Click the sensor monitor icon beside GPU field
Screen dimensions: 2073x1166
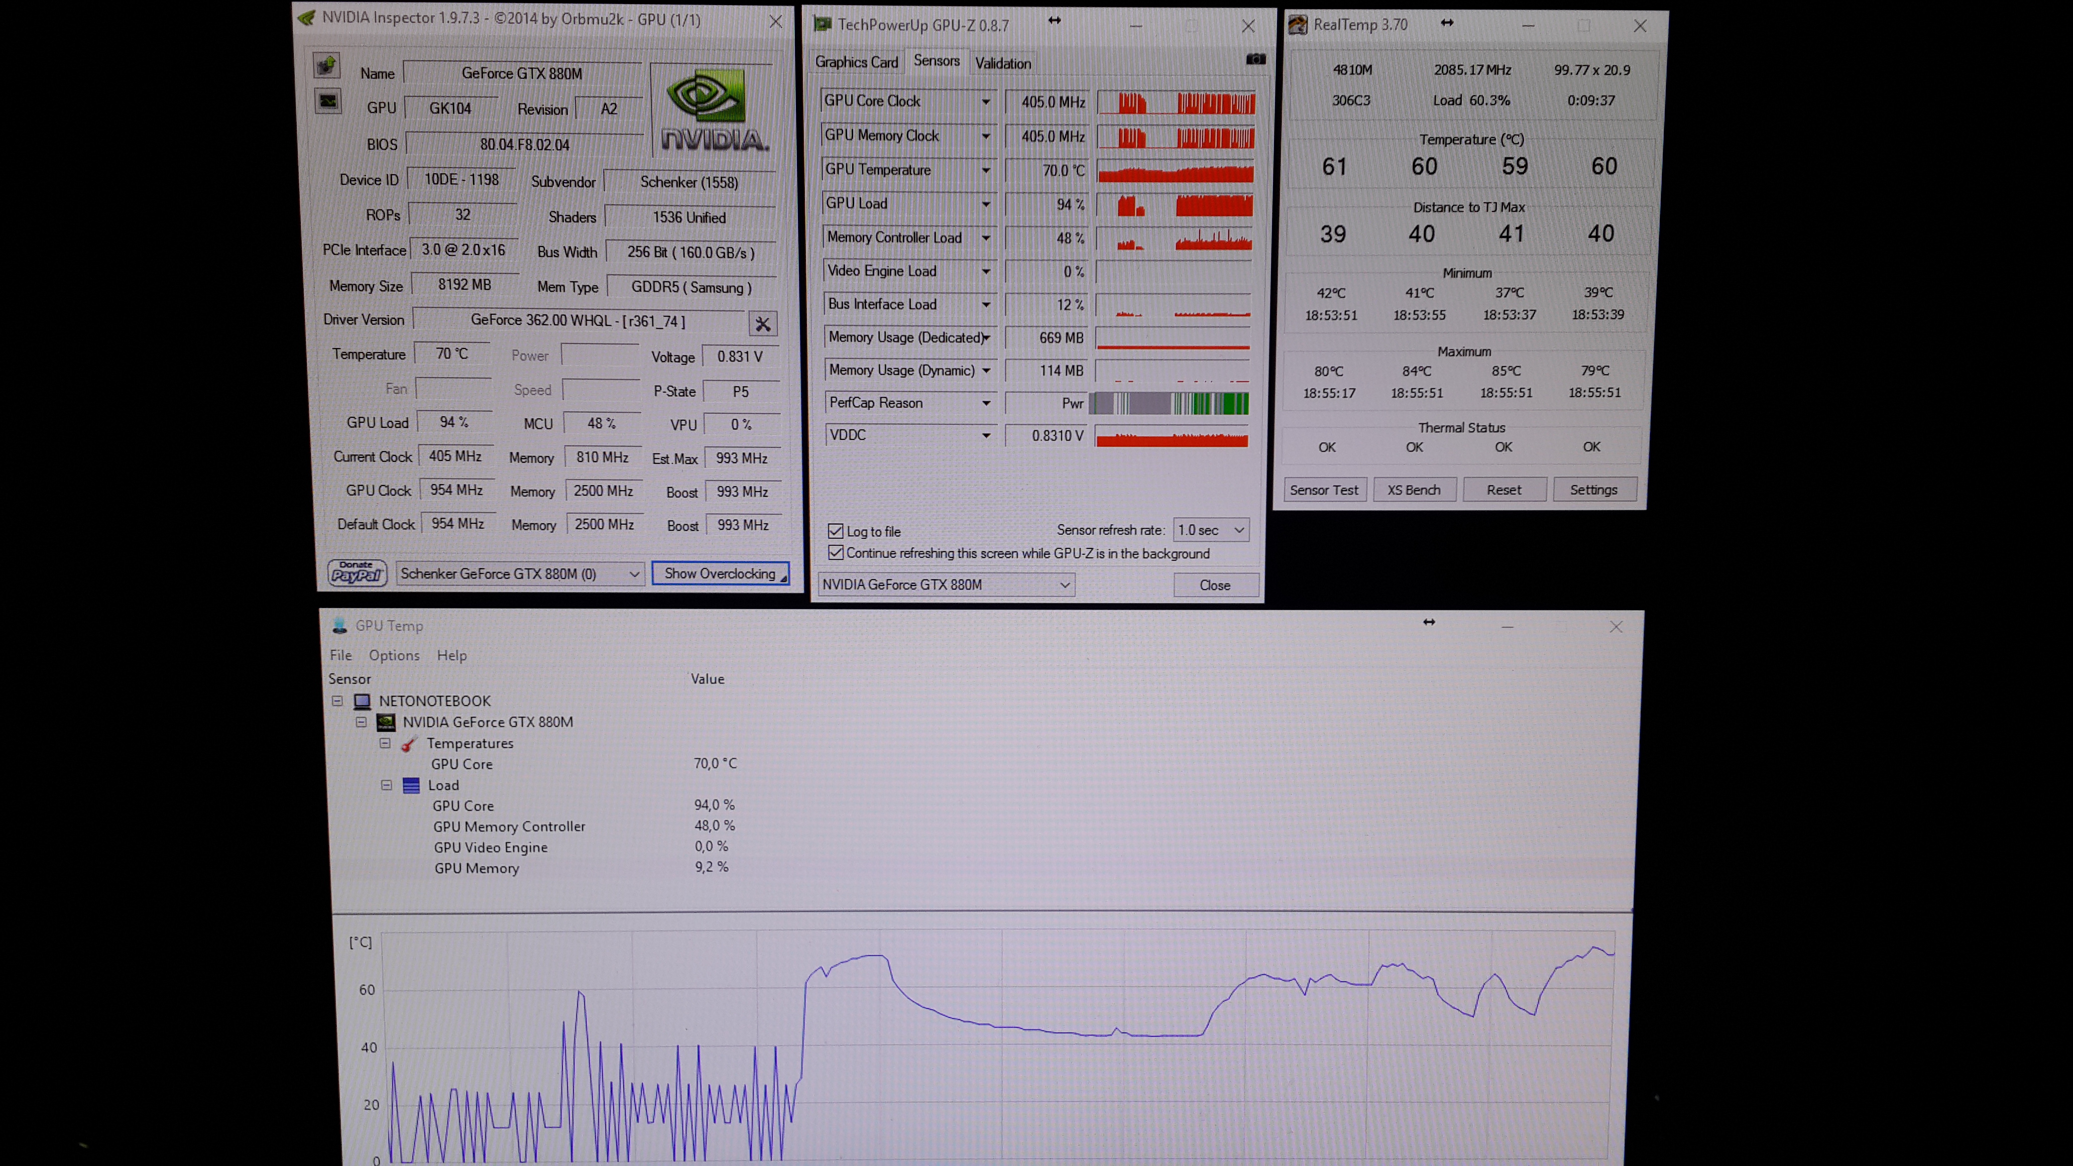(327, 101)
